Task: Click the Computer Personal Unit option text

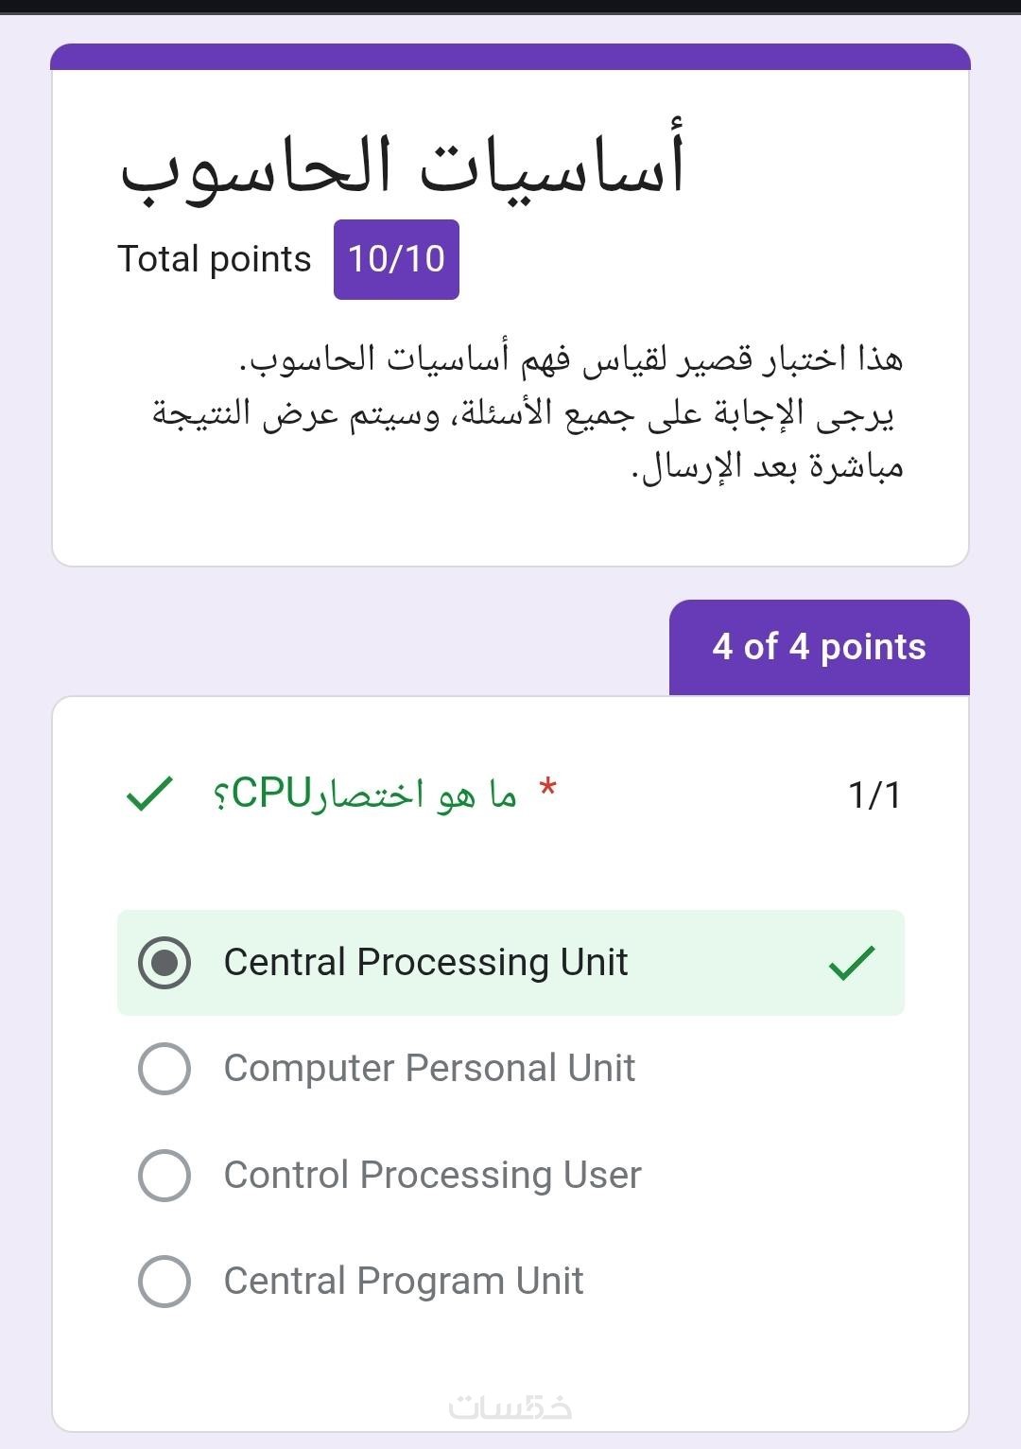Action: 429,1069
